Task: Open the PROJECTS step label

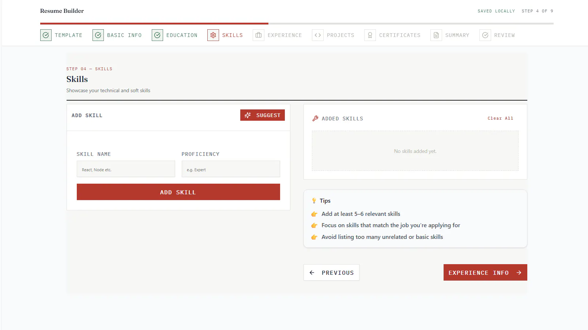Action: point(340,35)
